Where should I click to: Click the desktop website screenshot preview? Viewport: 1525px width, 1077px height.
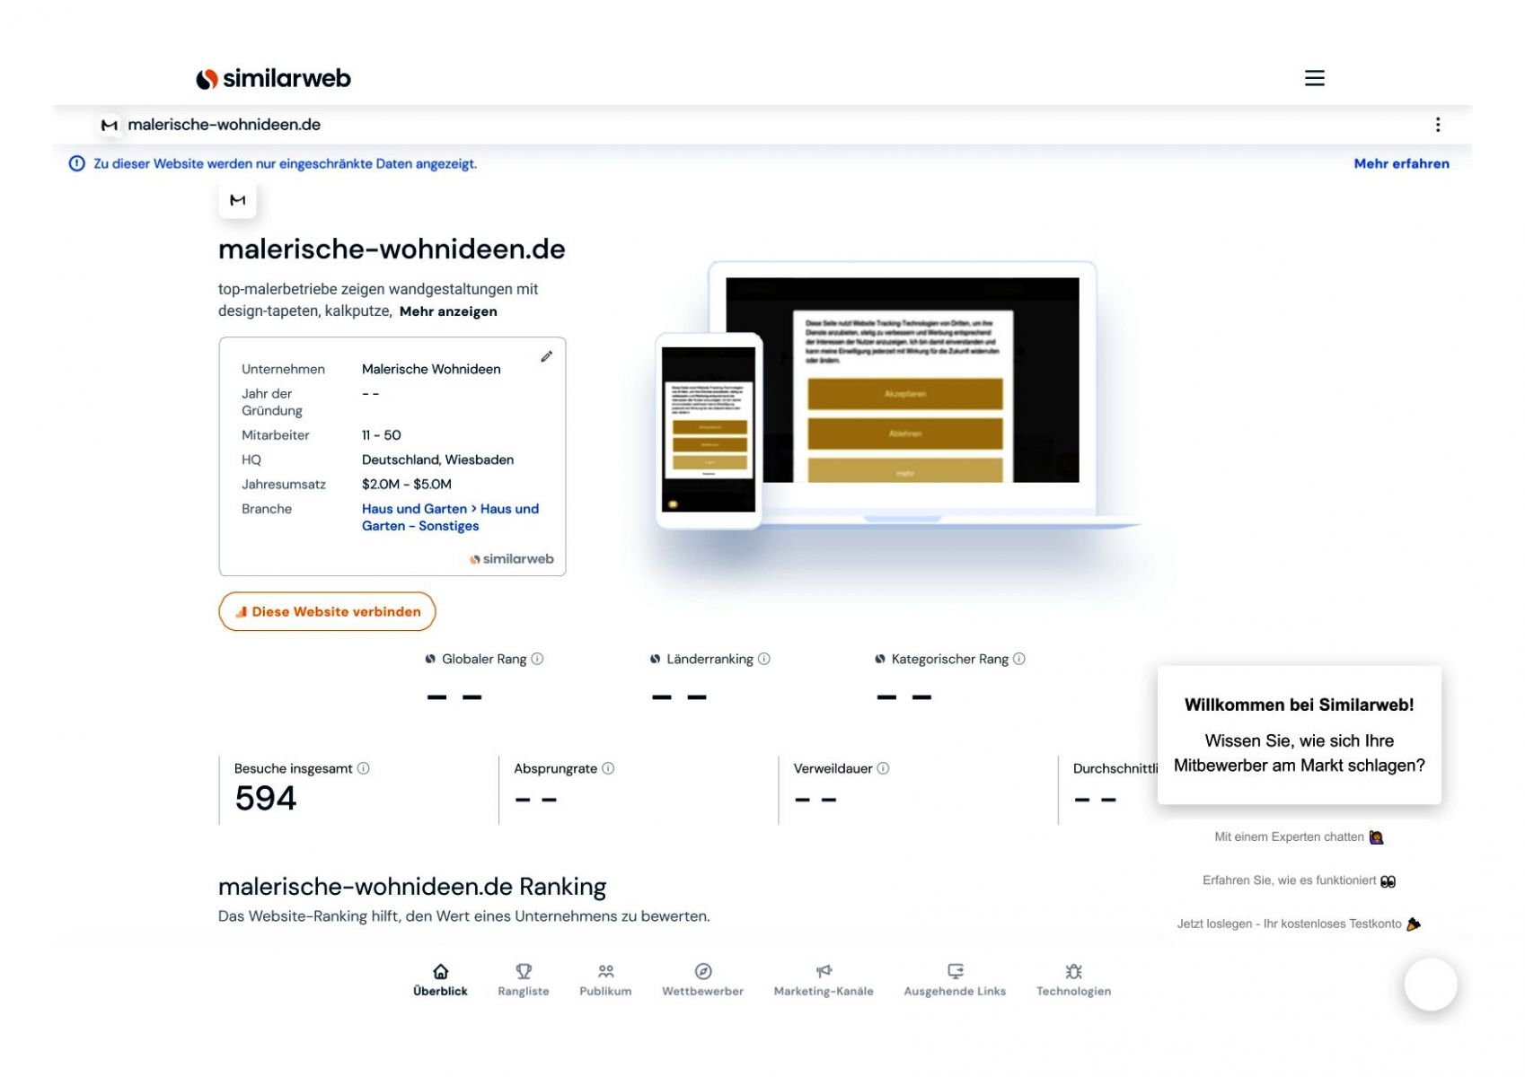click(902, 380)
